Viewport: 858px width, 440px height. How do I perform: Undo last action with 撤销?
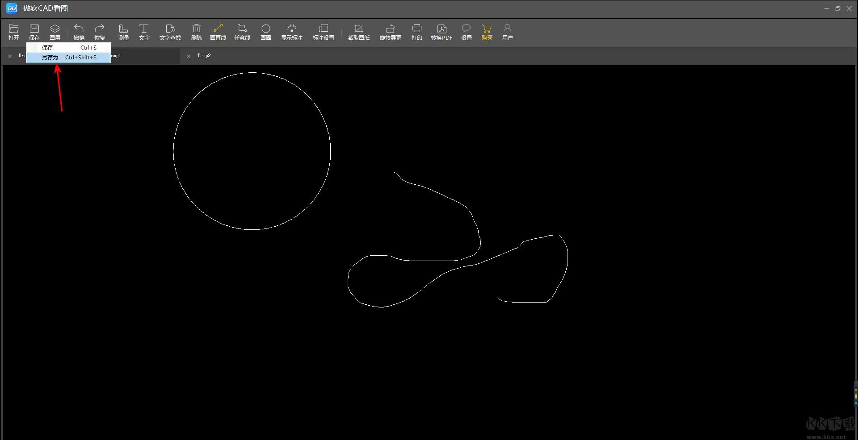[79, 32]
